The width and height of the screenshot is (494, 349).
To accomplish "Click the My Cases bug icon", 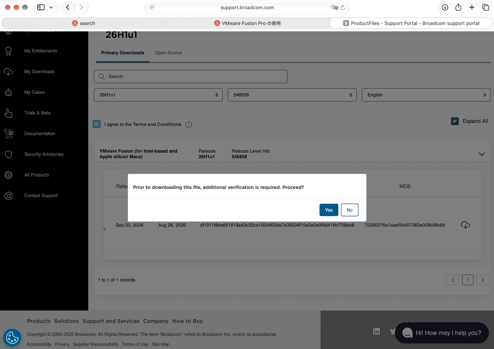I will [x=9, y=92].
